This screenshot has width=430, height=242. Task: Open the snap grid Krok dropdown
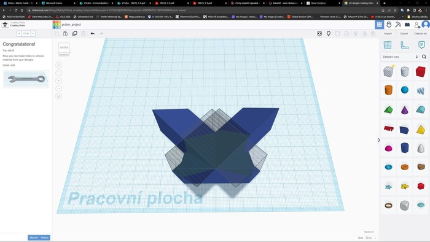[370, 238]
